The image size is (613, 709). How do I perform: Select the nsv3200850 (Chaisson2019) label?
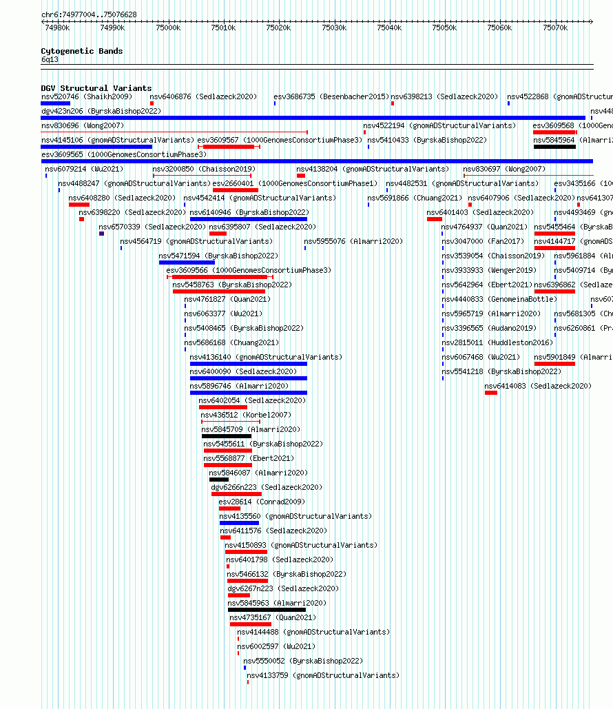(204, 169)
